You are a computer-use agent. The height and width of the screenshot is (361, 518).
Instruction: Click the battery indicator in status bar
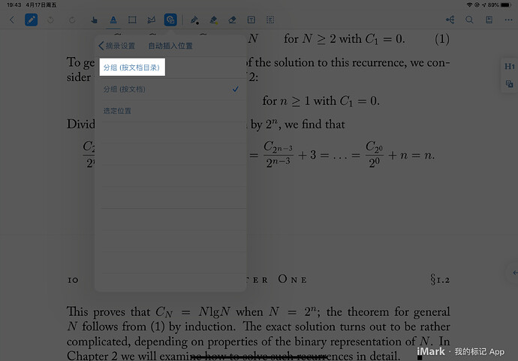tap(506, 5)
